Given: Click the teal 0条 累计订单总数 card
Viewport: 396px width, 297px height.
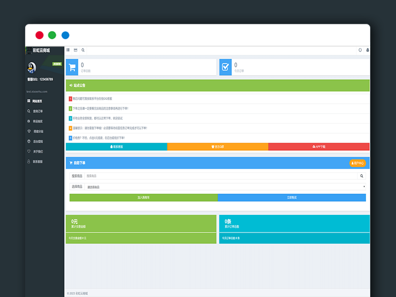Looking at the screenshot, I should tap(295, 224).
